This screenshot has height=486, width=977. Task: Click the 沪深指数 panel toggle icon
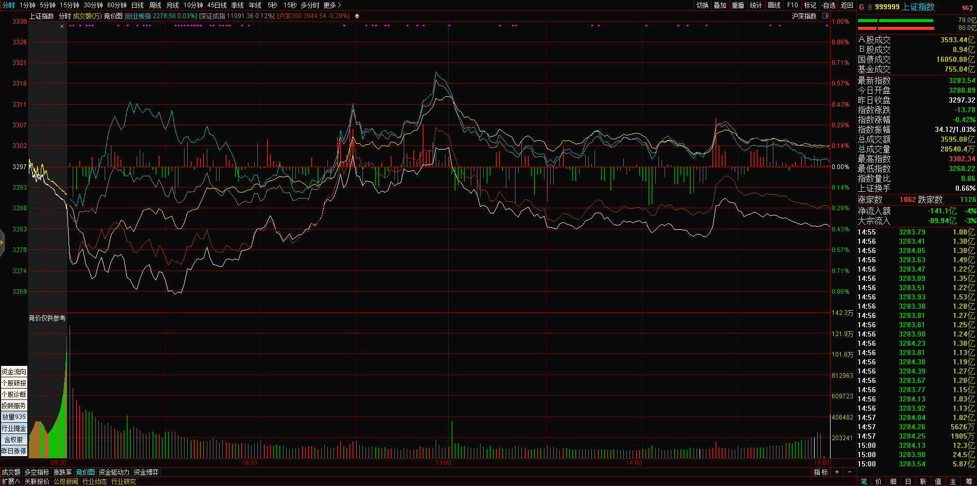tap(825, 16)
